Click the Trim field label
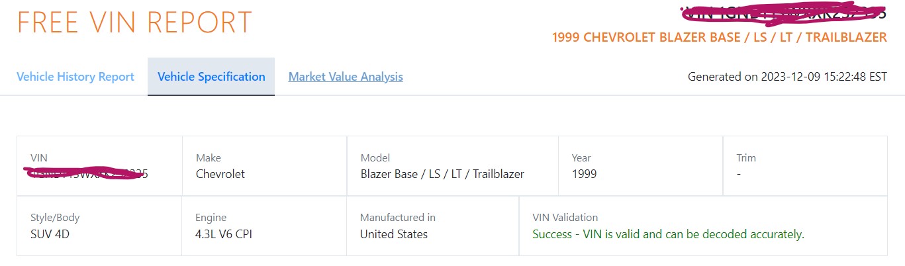The image size is (905, 266). [746, 158]
